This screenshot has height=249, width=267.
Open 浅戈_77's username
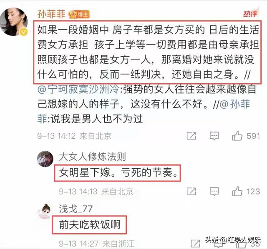[76, 209]
